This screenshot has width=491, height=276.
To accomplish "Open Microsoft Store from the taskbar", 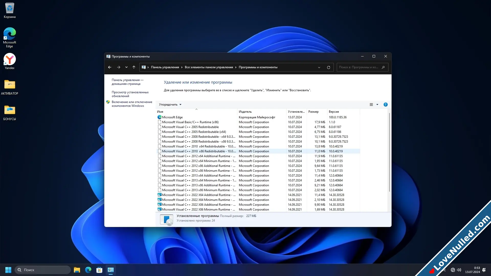I will (x=99, y=270).
